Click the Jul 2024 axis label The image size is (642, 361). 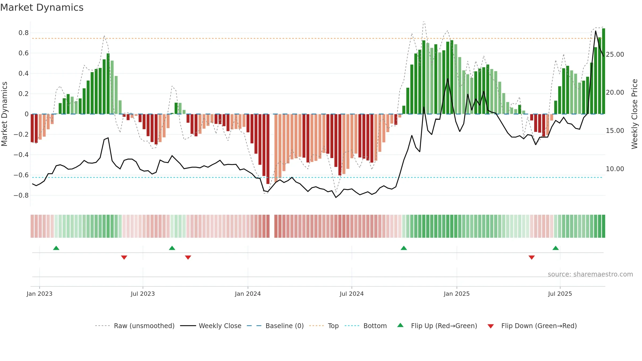(352, 294)
